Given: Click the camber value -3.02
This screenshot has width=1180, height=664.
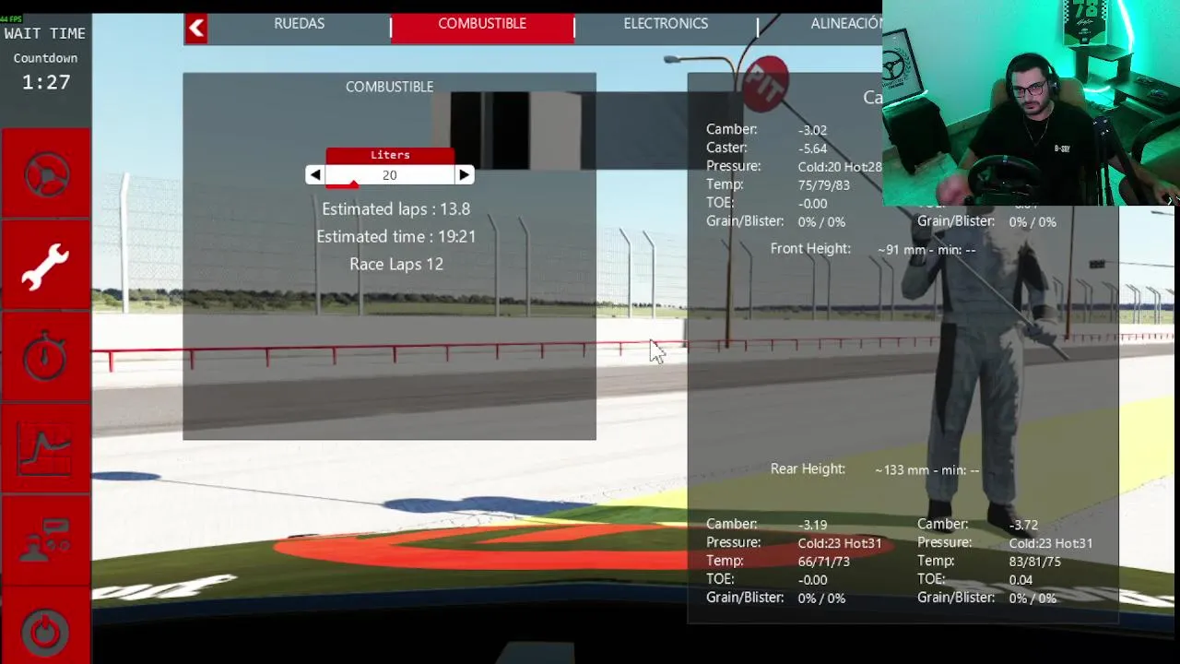Looking at the screenshot, I should [812, 130].
